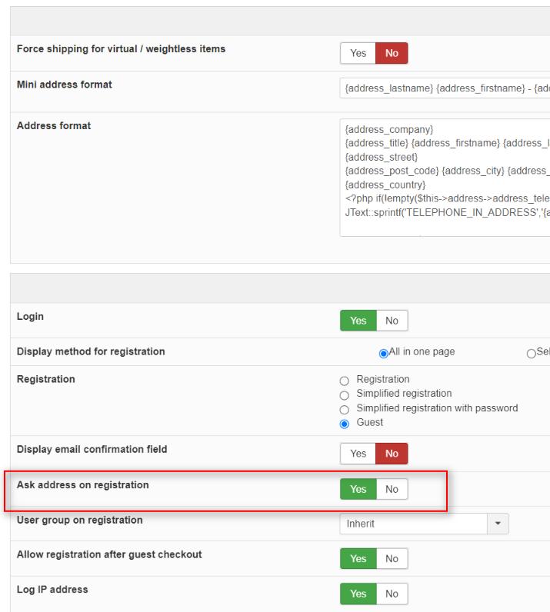Viewport: 550px width, 612px height.
Task: Enable Display email confirmation field with Yes
Action: pyautogui.click(x=358, y=454)
